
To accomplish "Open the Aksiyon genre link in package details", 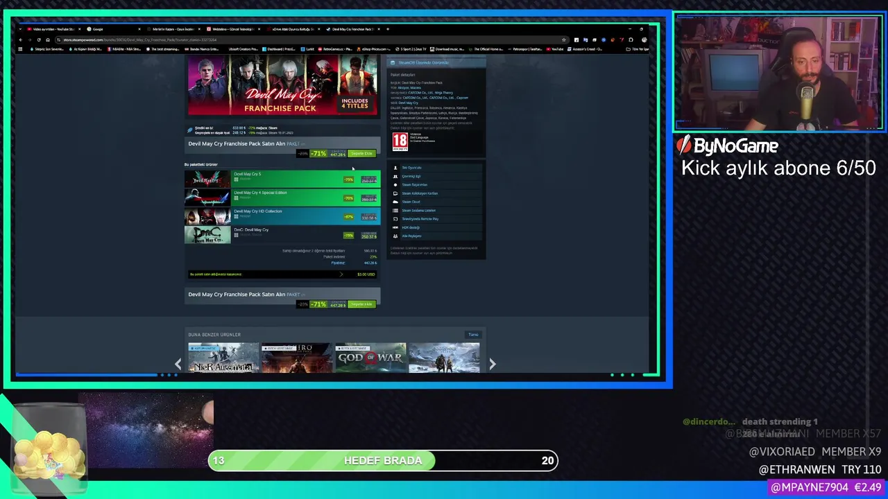I will 402,88.
